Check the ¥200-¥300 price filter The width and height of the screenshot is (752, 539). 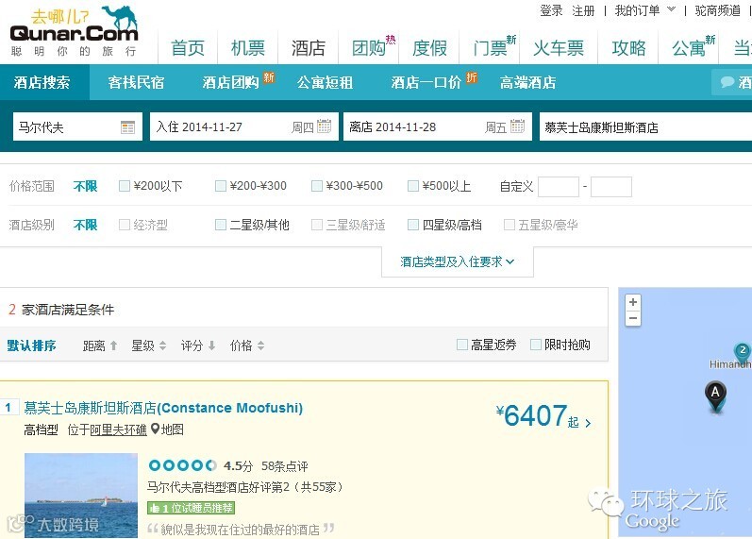221,186
